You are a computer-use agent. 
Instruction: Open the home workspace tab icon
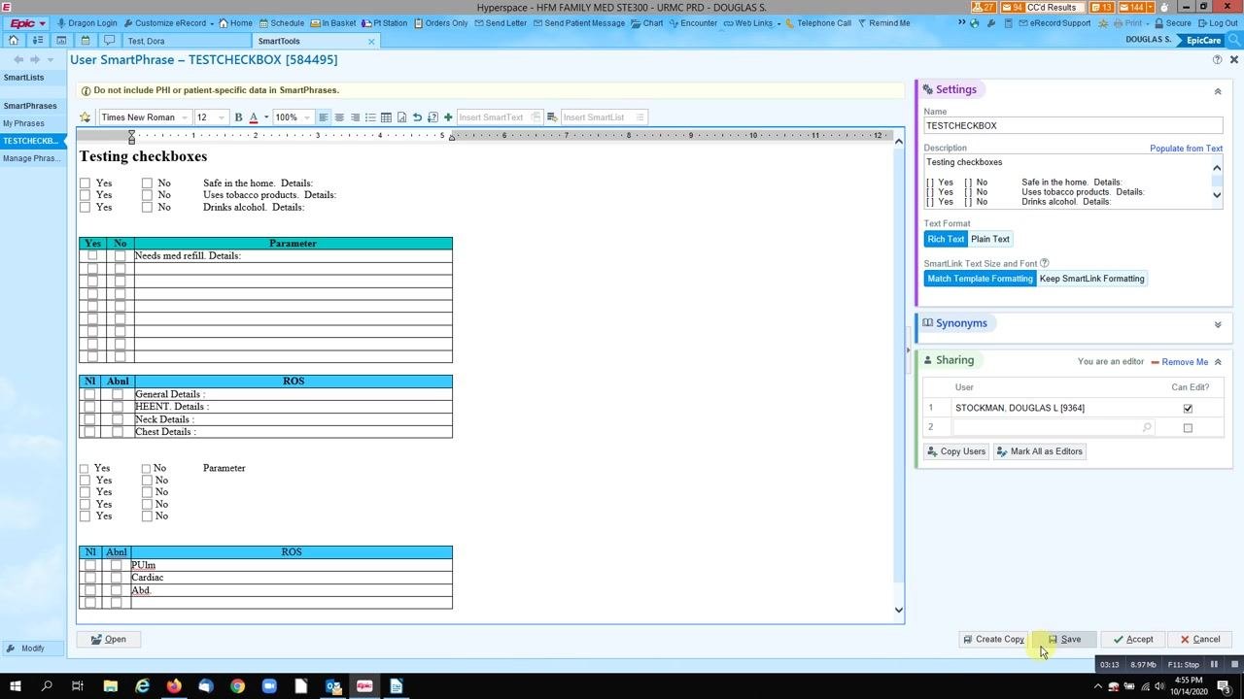click(14, 41)
